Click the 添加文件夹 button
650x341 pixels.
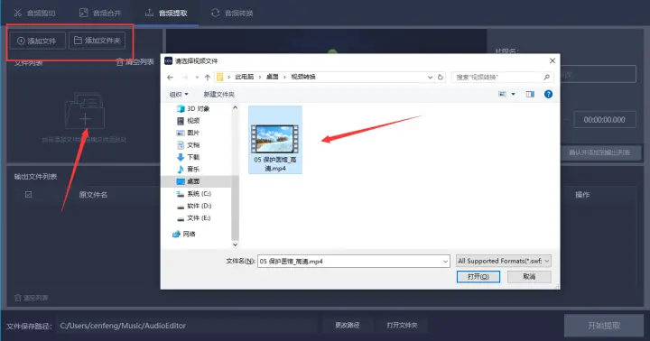97,41
